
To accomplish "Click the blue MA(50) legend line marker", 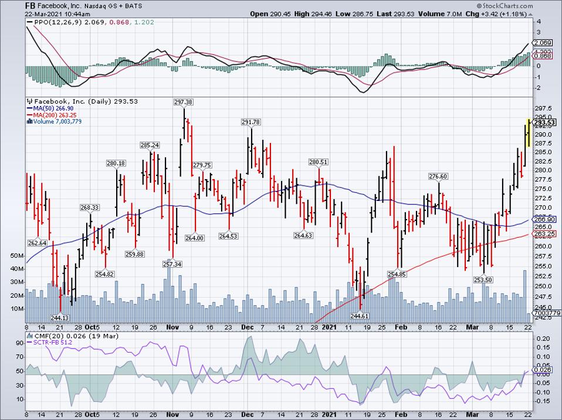I will point(29,108).
